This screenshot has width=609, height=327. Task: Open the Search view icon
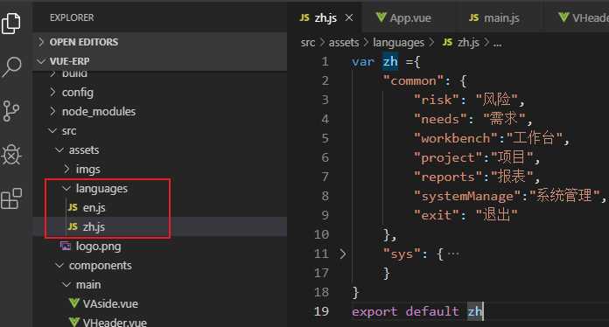11,66
